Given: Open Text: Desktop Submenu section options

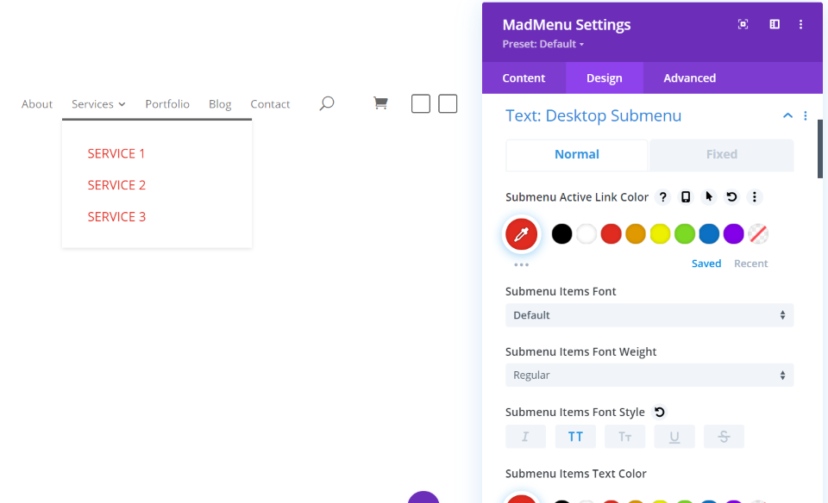Looking at the screenshot, I should click(806, 115).
